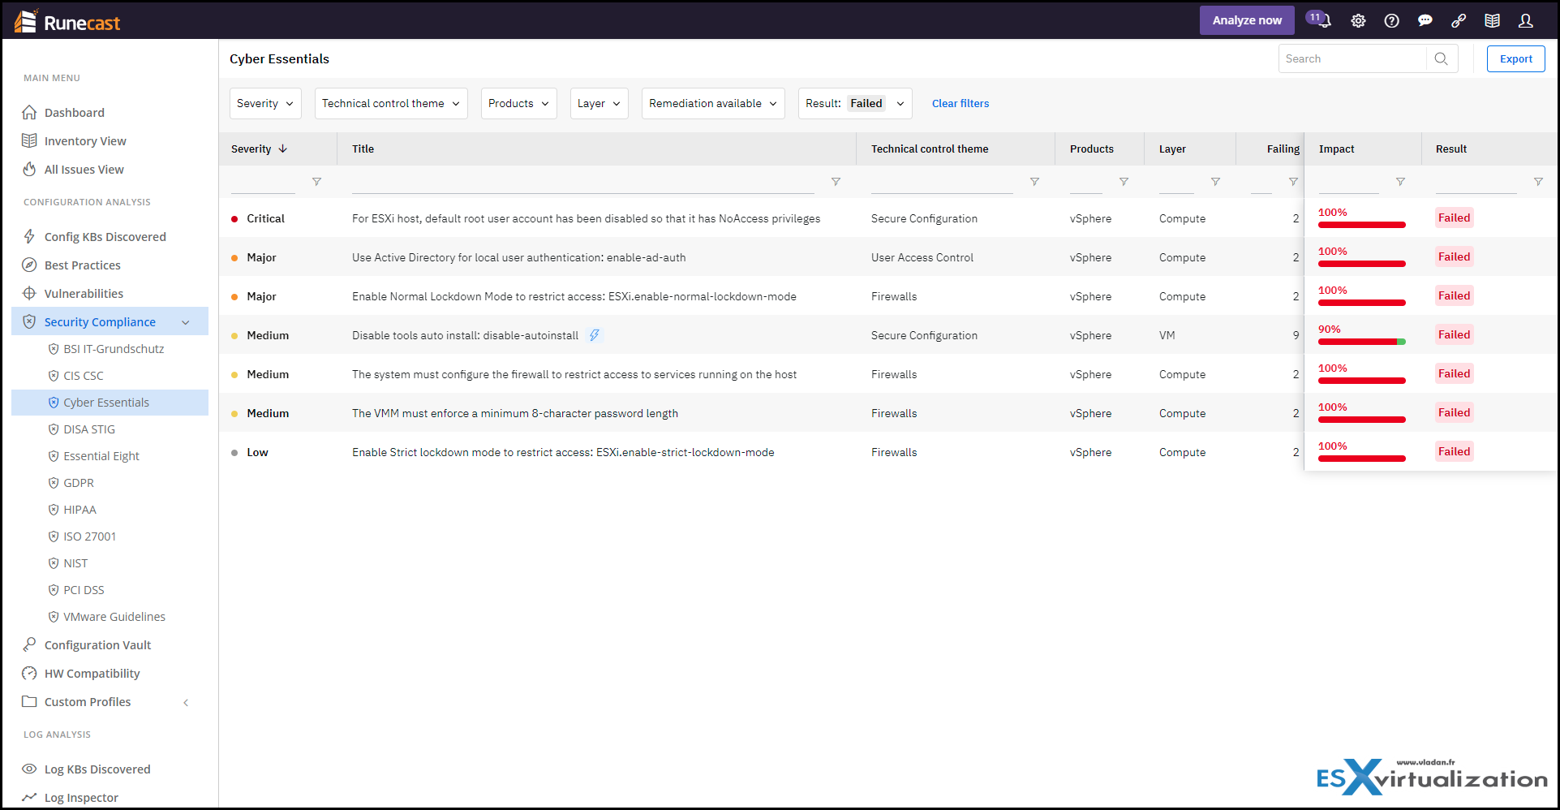
Task: Open the HW Compatibility menu item
Action: click(92, 674)
